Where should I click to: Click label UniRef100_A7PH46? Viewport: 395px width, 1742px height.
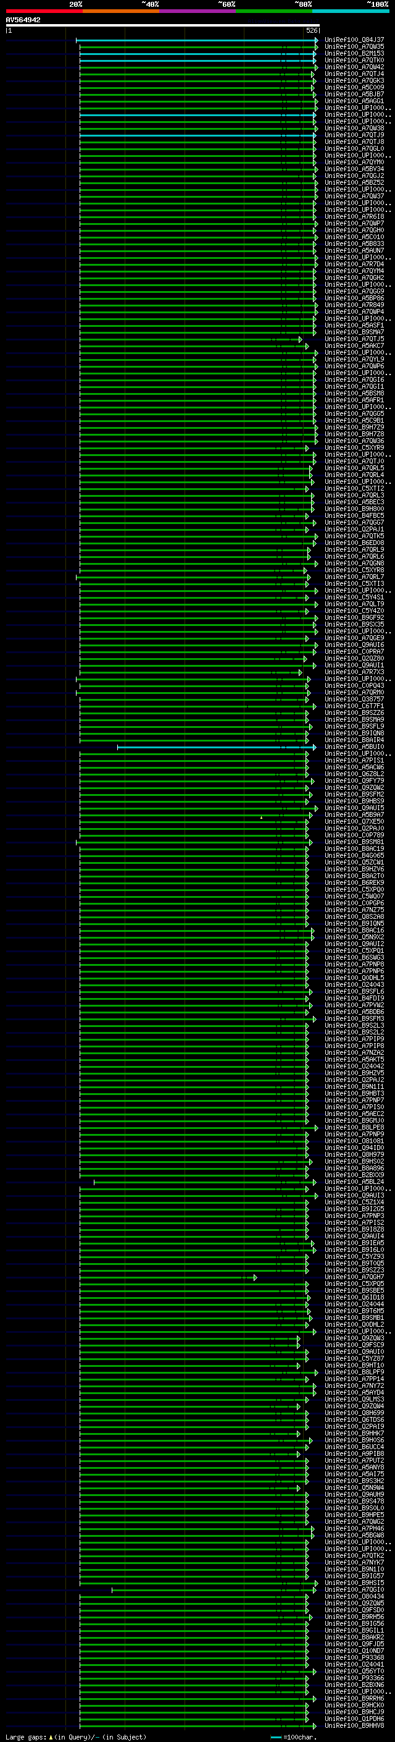[354, 1528]
